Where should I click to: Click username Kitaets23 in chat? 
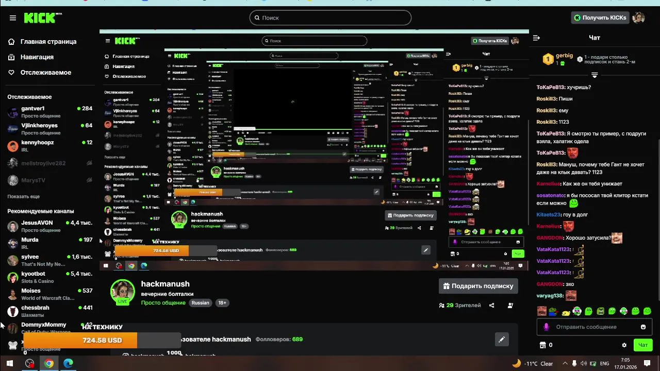coord(548,215)
